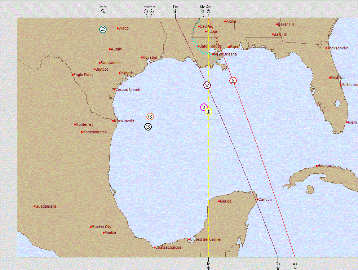Viewport: 358px width, 270px height.
Task: Select the black Moon crescent circle marker
Action: click(x=148, y=127)
